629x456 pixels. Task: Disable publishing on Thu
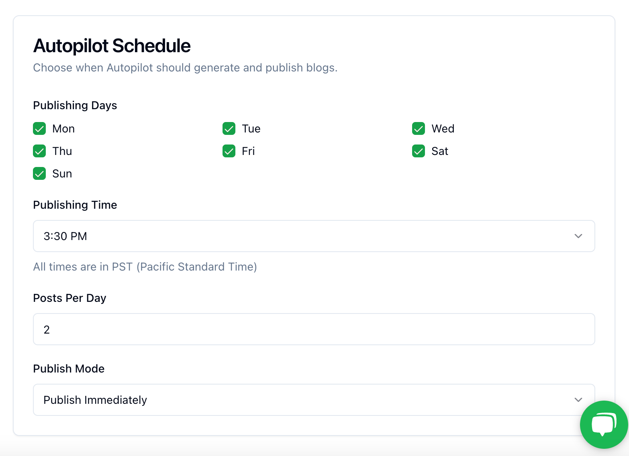pyautogui.click(x=39, y=151)
